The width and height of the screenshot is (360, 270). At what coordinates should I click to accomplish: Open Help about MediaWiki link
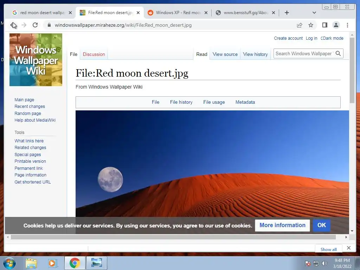(x=35, y=120)
